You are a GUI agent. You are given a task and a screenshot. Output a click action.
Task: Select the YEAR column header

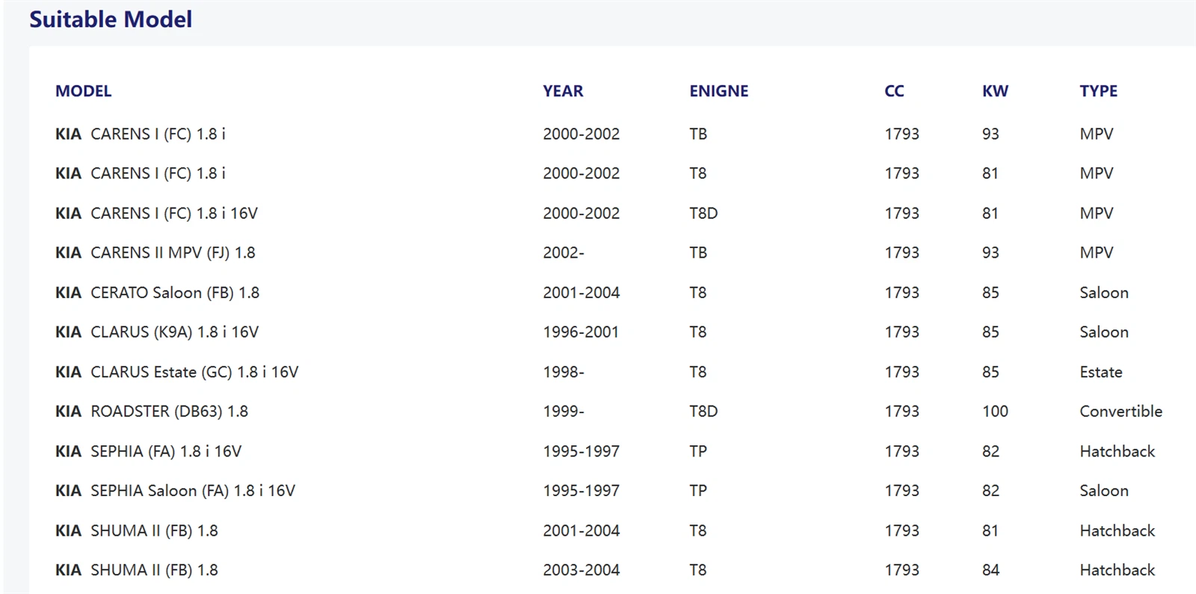pyautogui.click(x=563, y=91)
